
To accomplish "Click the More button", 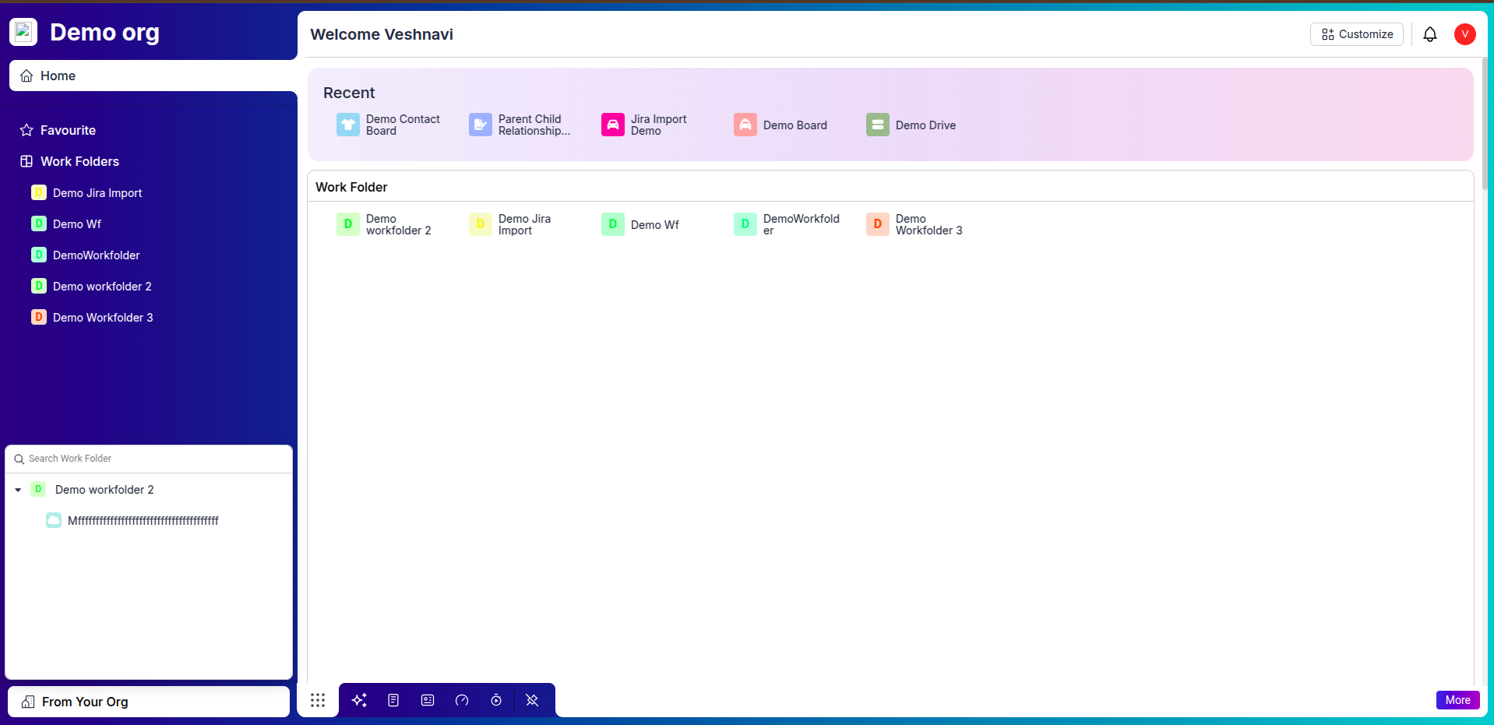I will point(1457,700).
